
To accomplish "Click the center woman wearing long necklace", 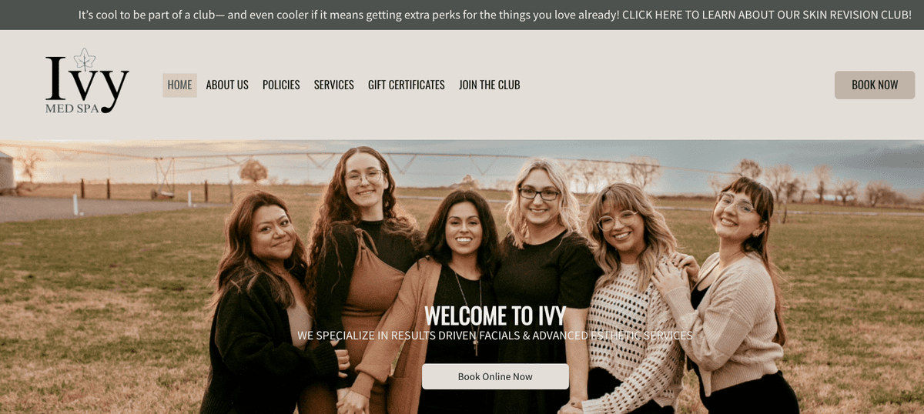I will click(x=460, y=308).
